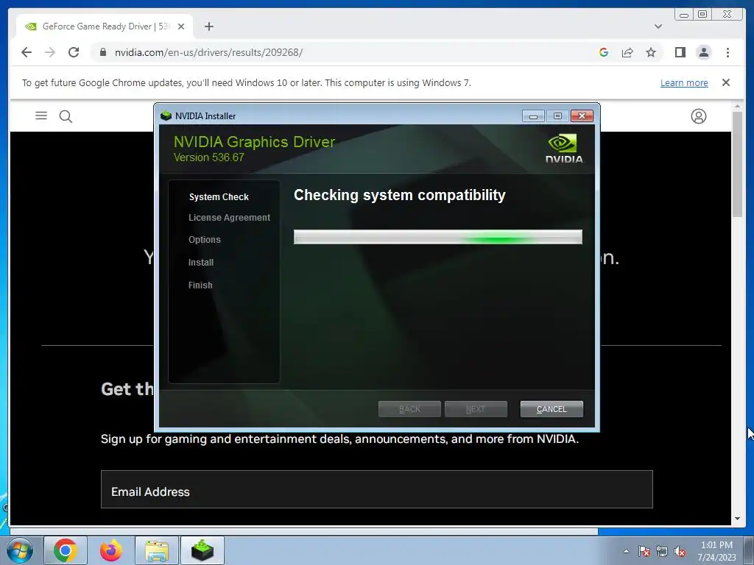This screenshot has width=754, height=565.
Task: Click Cancel in NVIDIA Installer
Action: pos(552,409)
